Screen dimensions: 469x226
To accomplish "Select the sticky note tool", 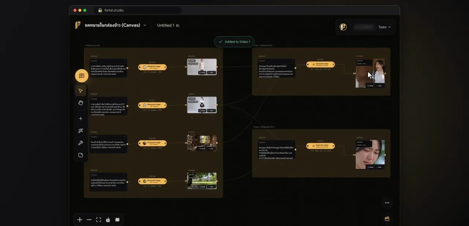I will tap(81, 155).
